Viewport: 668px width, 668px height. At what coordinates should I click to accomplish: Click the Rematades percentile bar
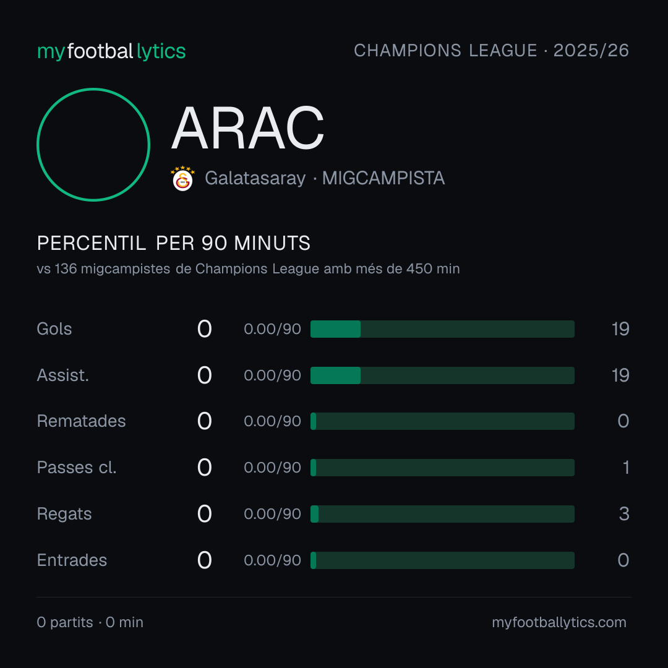[442, 421]
